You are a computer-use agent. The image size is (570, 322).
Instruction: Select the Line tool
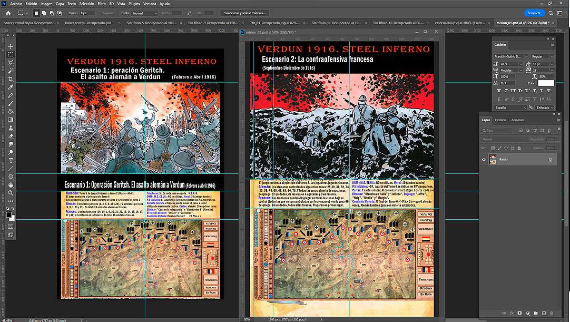tap(11, 169)
